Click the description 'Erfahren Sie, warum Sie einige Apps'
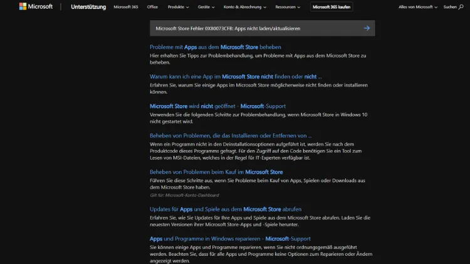 (x=259, y=88)
